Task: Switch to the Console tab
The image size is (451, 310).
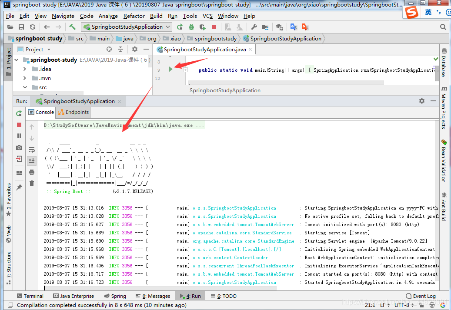Action: [x=41, y=113]
